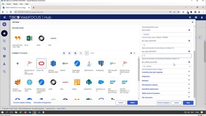This screenshot has height=116, width=206.
Task: Open the BLK_PERM_AS_STAGE dropdown
Action: 167,66
